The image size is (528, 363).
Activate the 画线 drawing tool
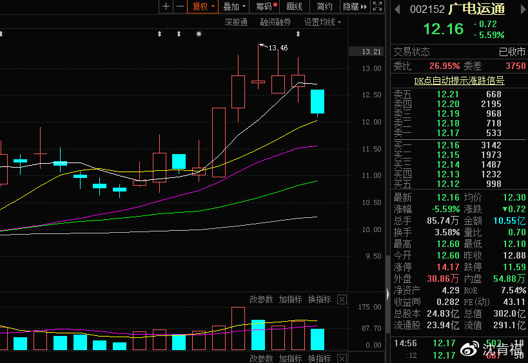294,6
